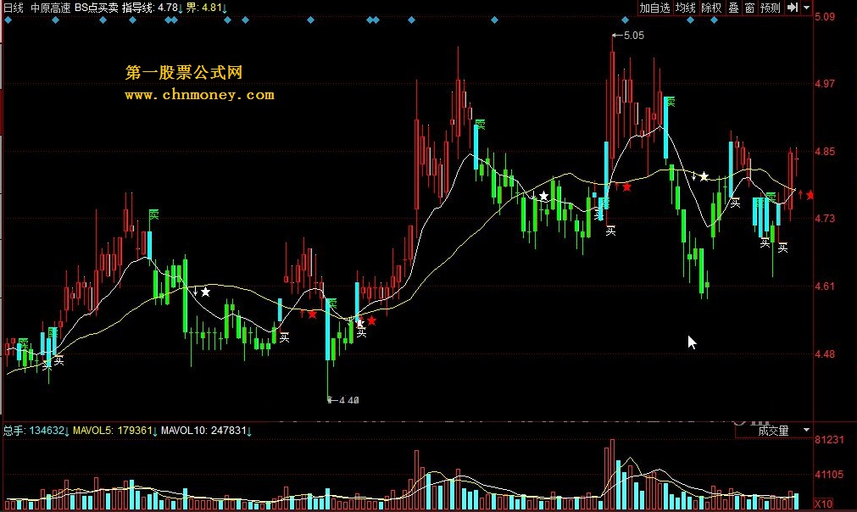Click the 指导线: 4.78 value
The width and height of the screenshot is (857, 512).
pyautogui.click(x=152, y=8)
